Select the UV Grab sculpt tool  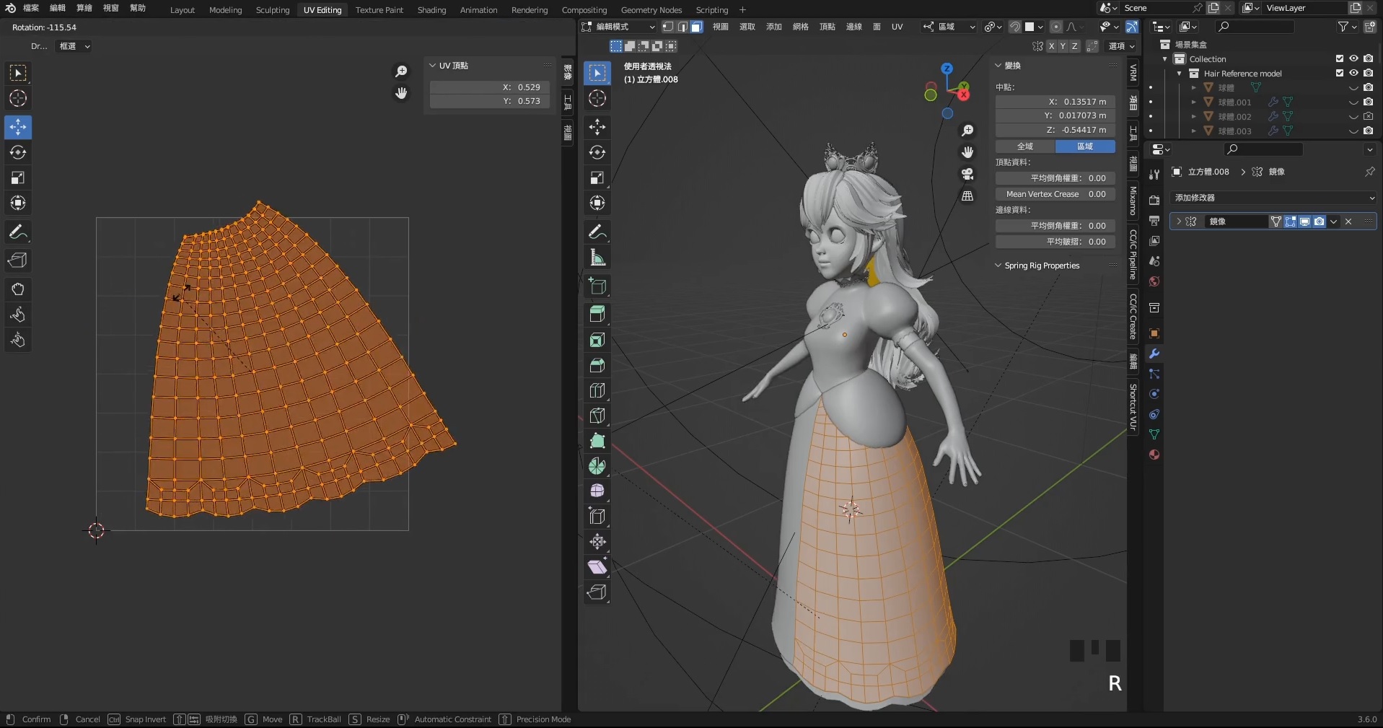[x=18, y=289]
